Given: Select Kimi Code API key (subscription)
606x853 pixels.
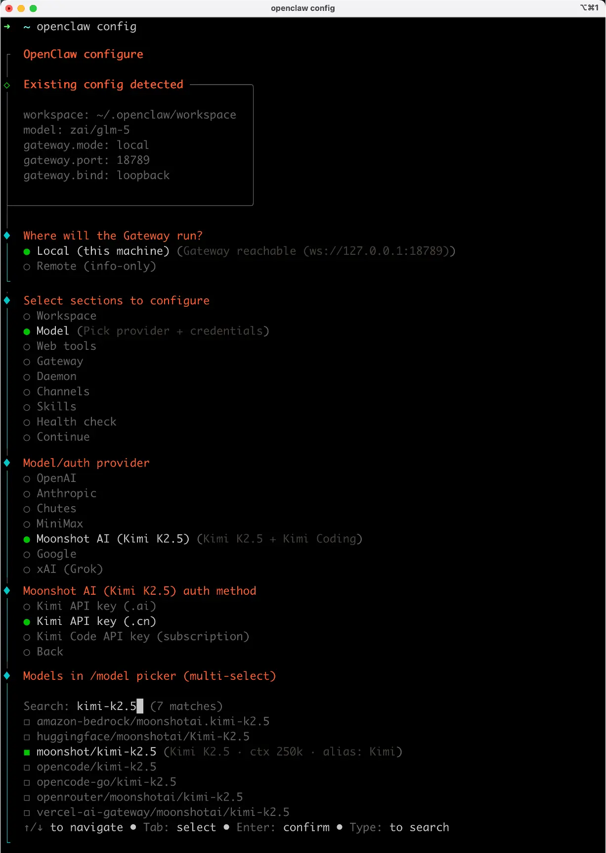Looking at the screenshot, I should tap(136, 637).
